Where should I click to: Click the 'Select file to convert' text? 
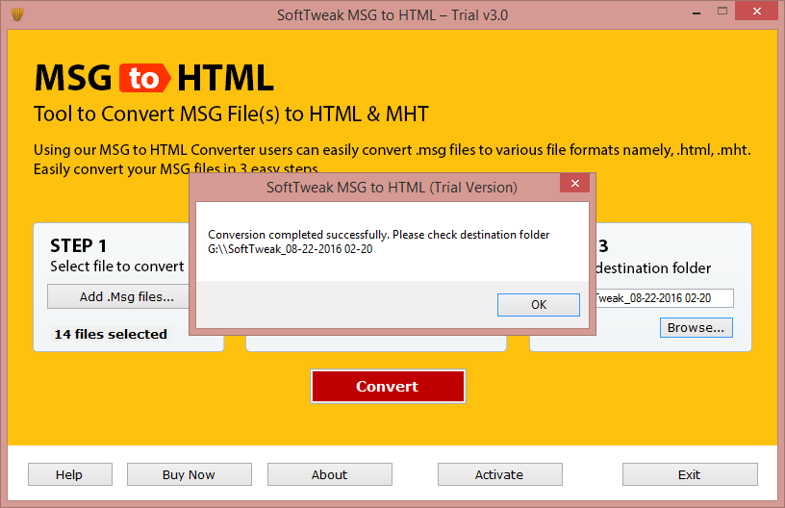[x=117, y=267]
